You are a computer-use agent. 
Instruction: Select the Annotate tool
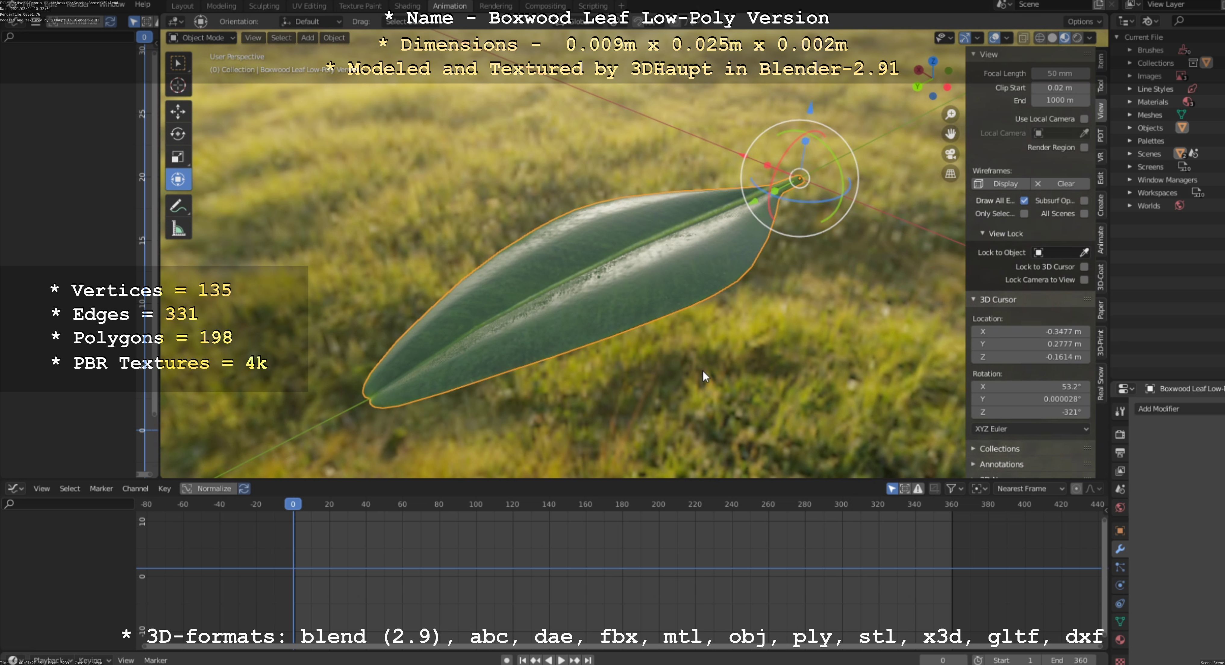click(x=178, y=206)
